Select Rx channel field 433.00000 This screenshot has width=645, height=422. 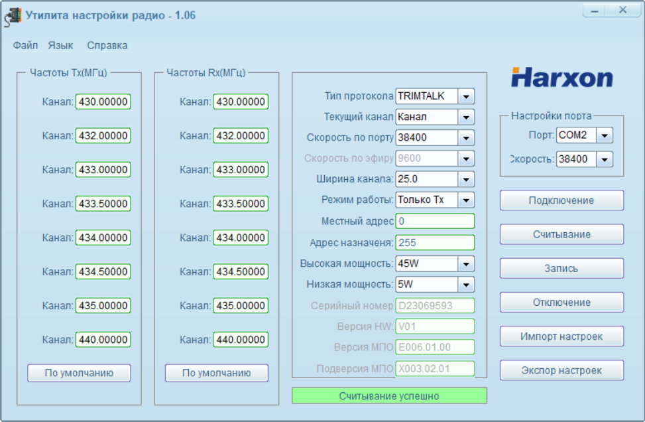click(241, 170)
